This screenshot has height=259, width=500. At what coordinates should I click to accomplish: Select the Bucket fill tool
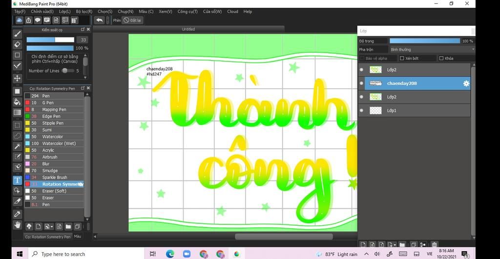(18, 102)
